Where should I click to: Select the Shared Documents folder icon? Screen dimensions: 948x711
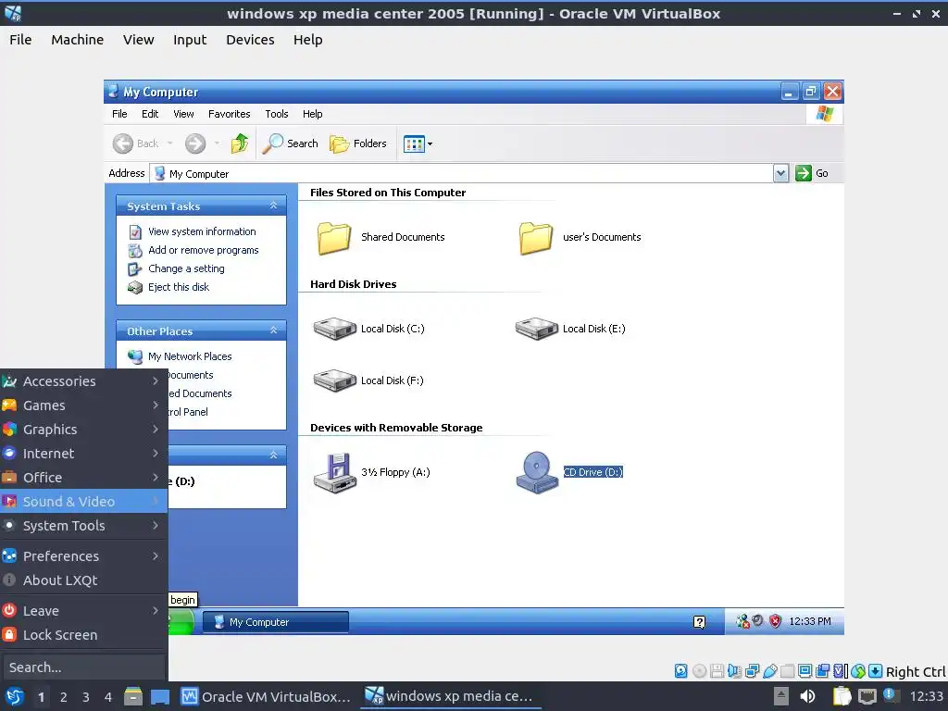(333, 238)
